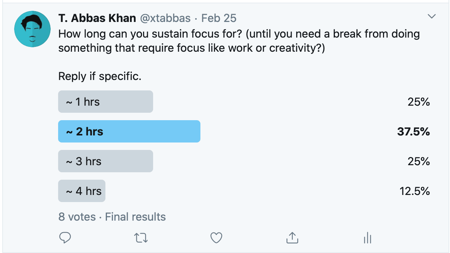Open T. Abbas Khan display name
Image resolution: width=450 pixels, height=253 pixels.
click(x=97, y=18)
